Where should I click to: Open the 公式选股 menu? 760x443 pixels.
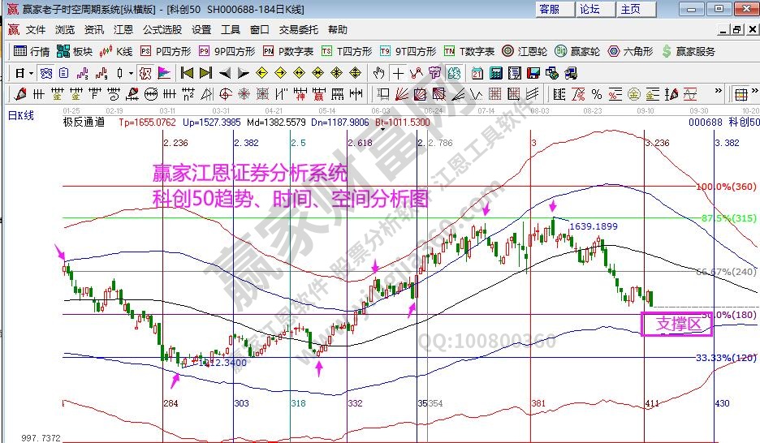pyautogui.click(x=162, y=29)
